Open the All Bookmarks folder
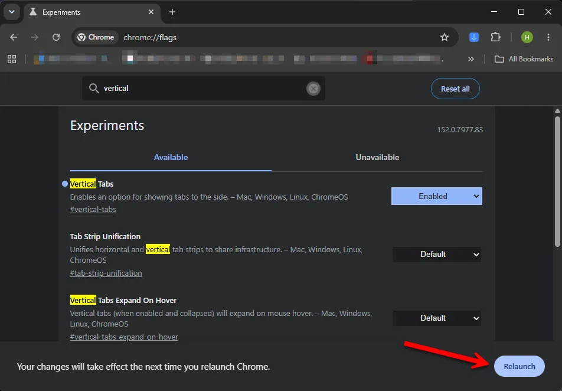Screen dimensions: 562x391 524,59
